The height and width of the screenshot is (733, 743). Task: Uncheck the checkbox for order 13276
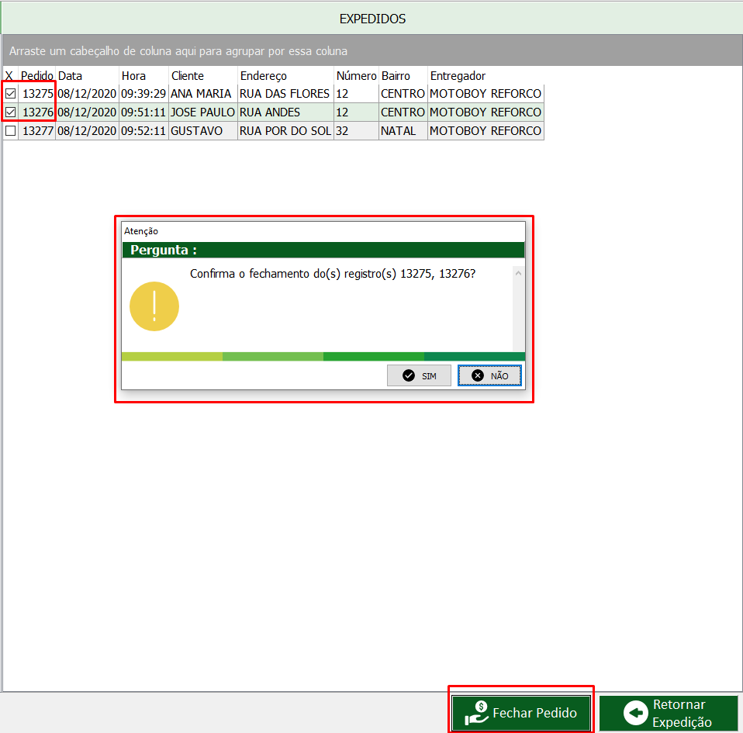click(10, 112)
